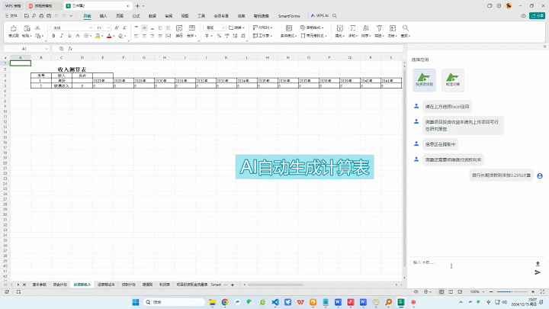The image size is (549, 309).
Task: Toggle bold formatting
Action: pyautogui.click(x=55, y=36)
